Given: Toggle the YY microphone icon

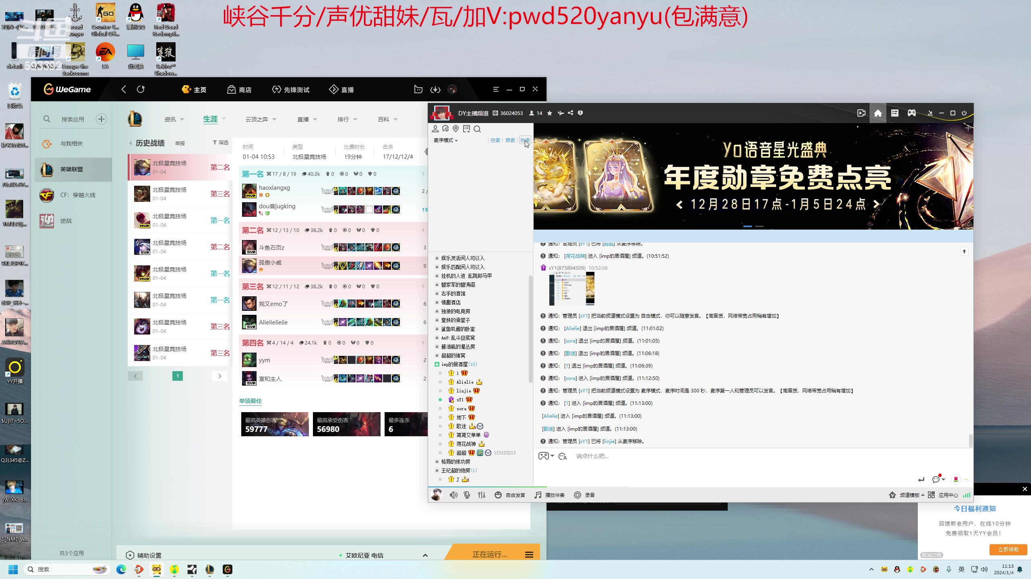Looking at the screenshot, I should coord(467,495).
